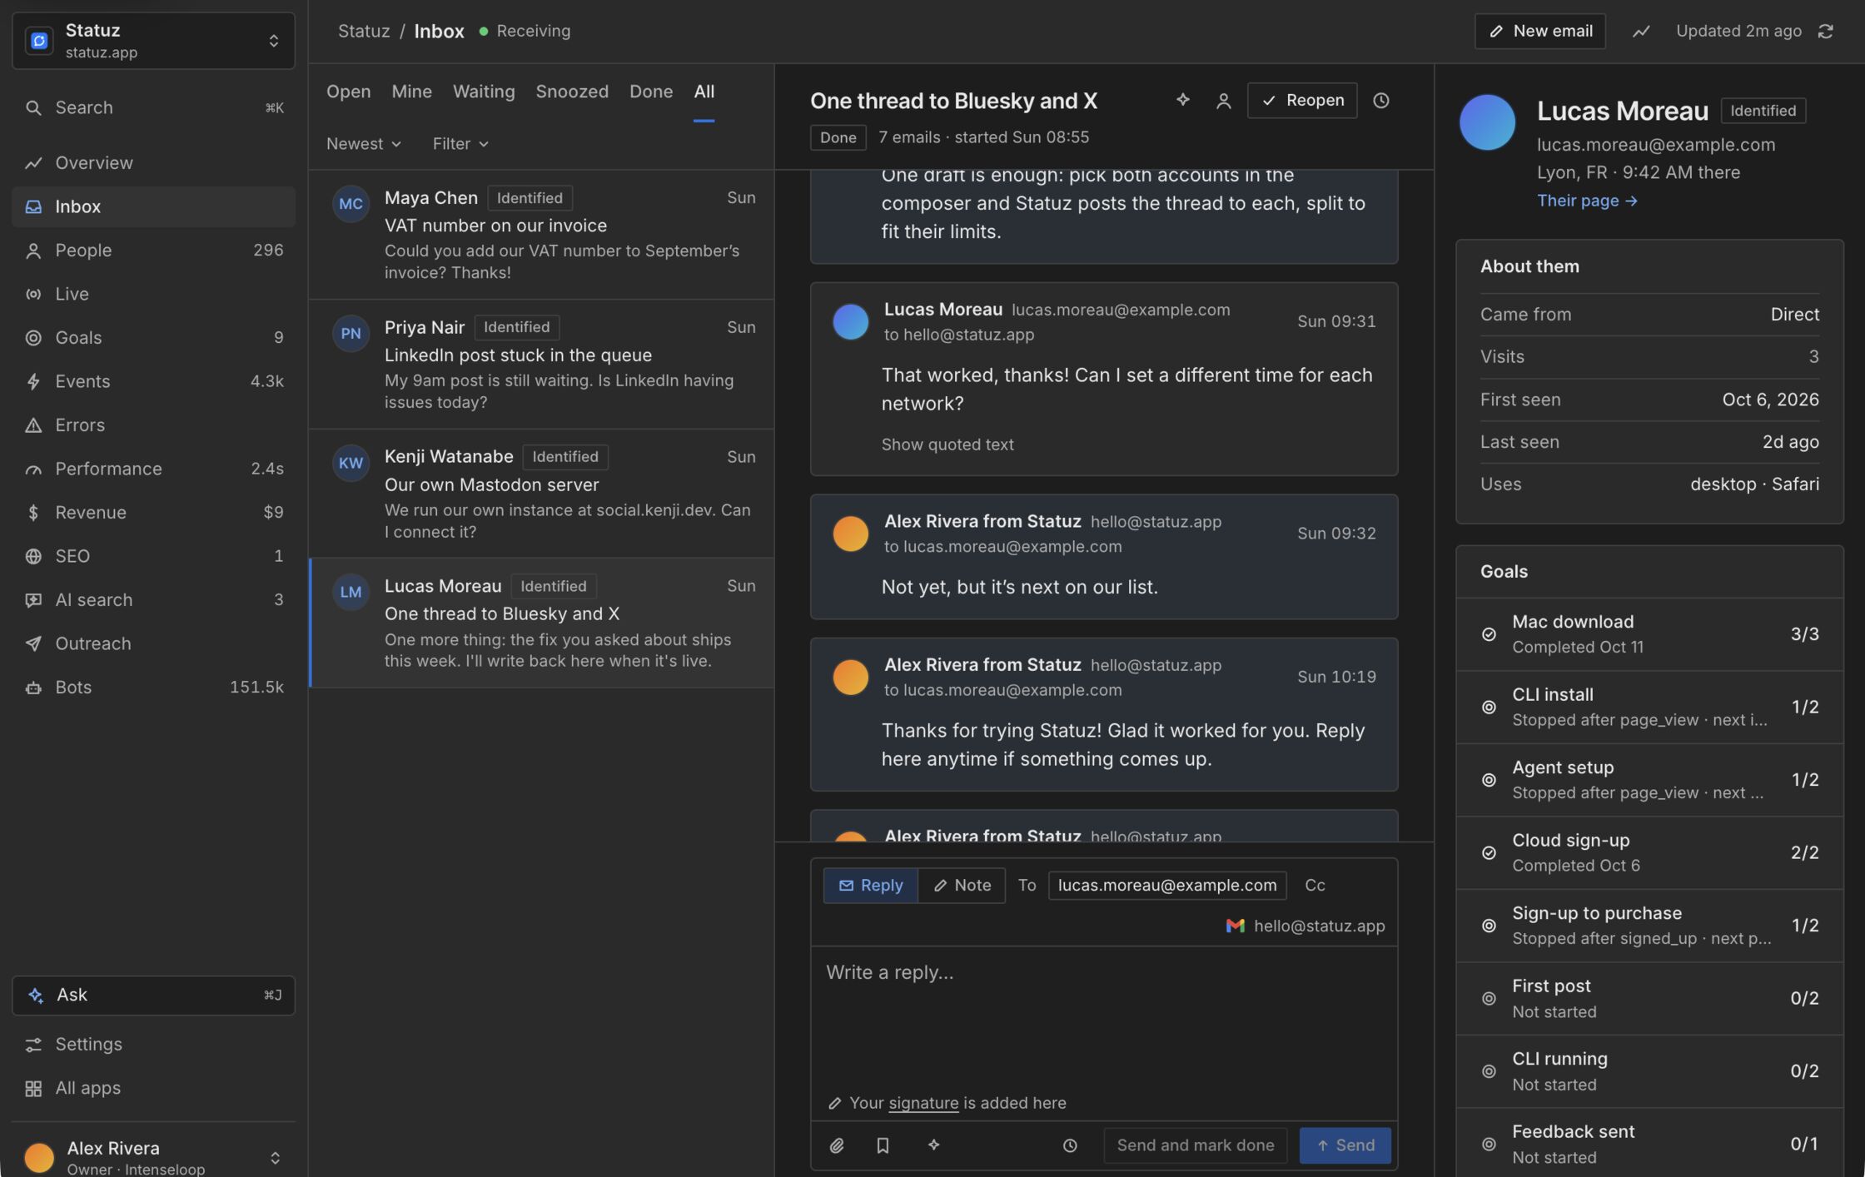The image size is (1865, 1177).
Task: Show quoted text in Lucas's email
Action: coord(947,444)
